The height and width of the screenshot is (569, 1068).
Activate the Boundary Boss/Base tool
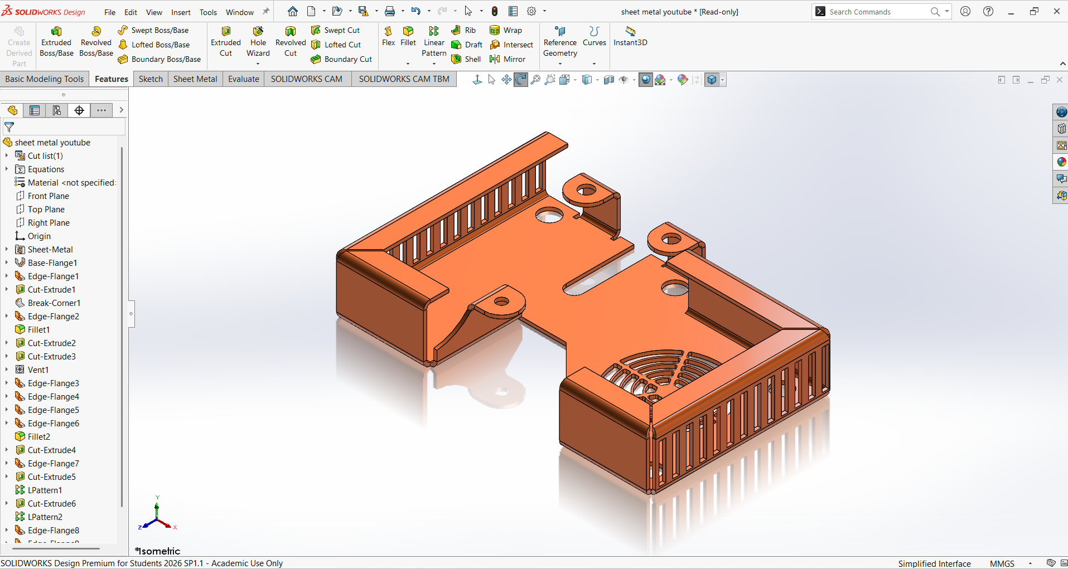(x=160, y=59)
